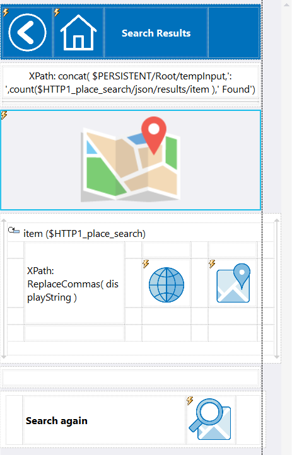Select the Search Results title label

click(x=156, y=33)
